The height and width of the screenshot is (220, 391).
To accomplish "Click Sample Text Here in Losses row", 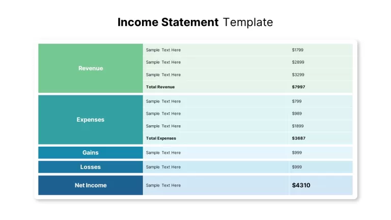I will (163, 167).
